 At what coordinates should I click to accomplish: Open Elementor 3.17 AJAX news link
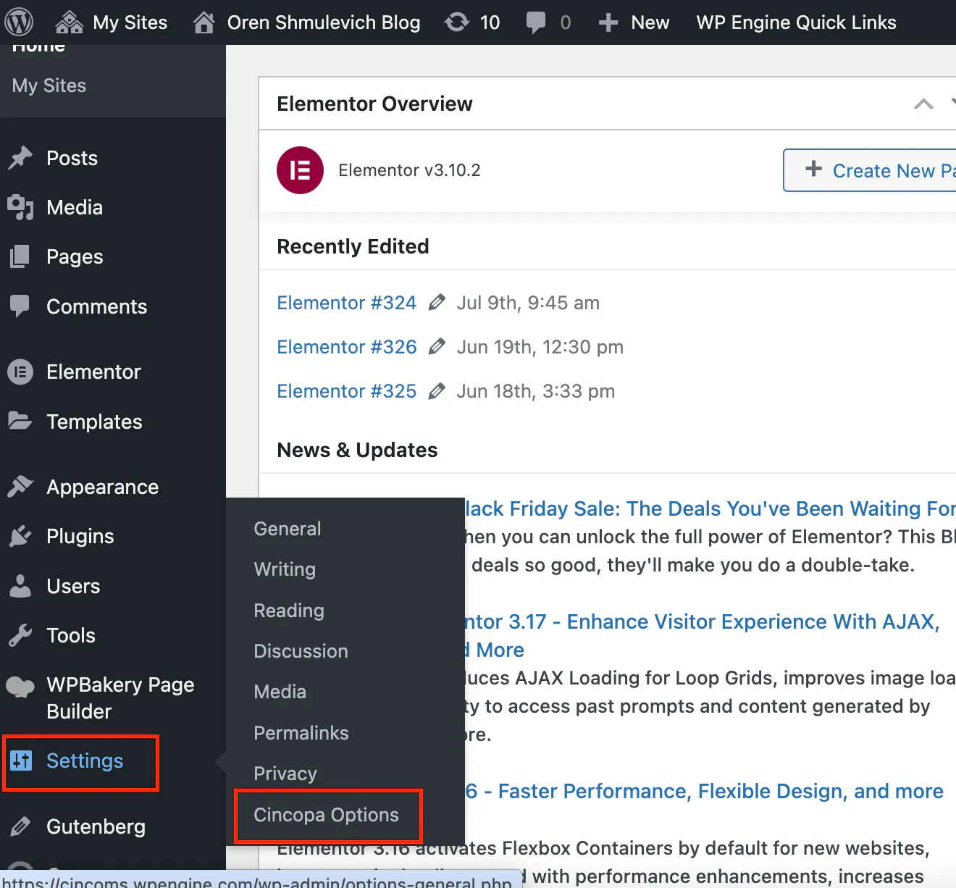click(x=703, y=635)
